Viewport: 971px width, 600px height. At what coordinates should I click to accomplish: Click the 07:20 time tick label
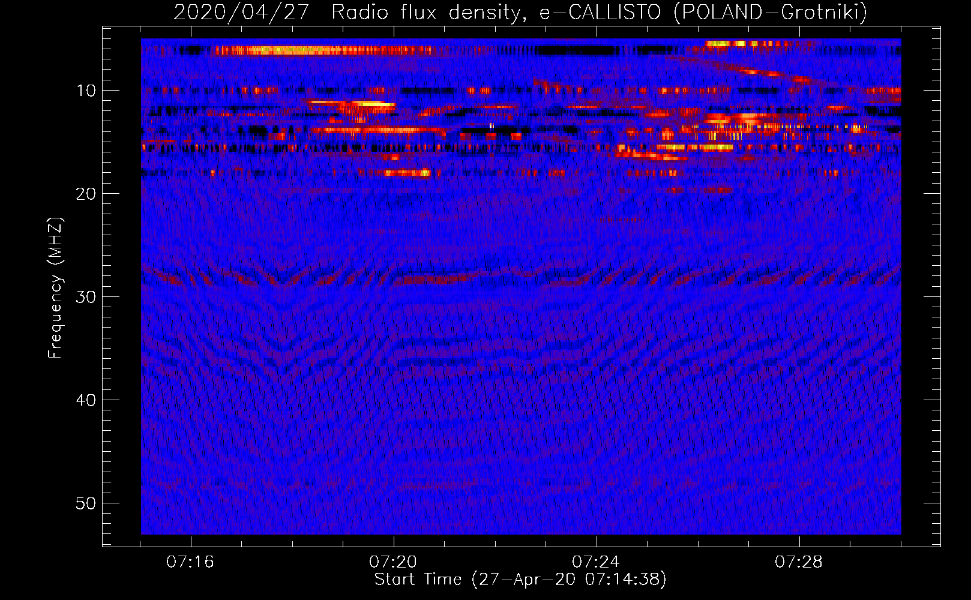(393, 562)
